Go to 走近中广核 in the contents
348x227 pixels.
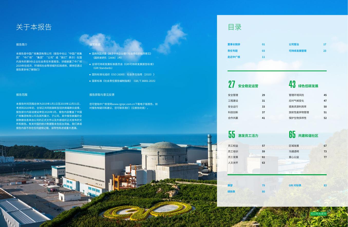coord(234,57)
